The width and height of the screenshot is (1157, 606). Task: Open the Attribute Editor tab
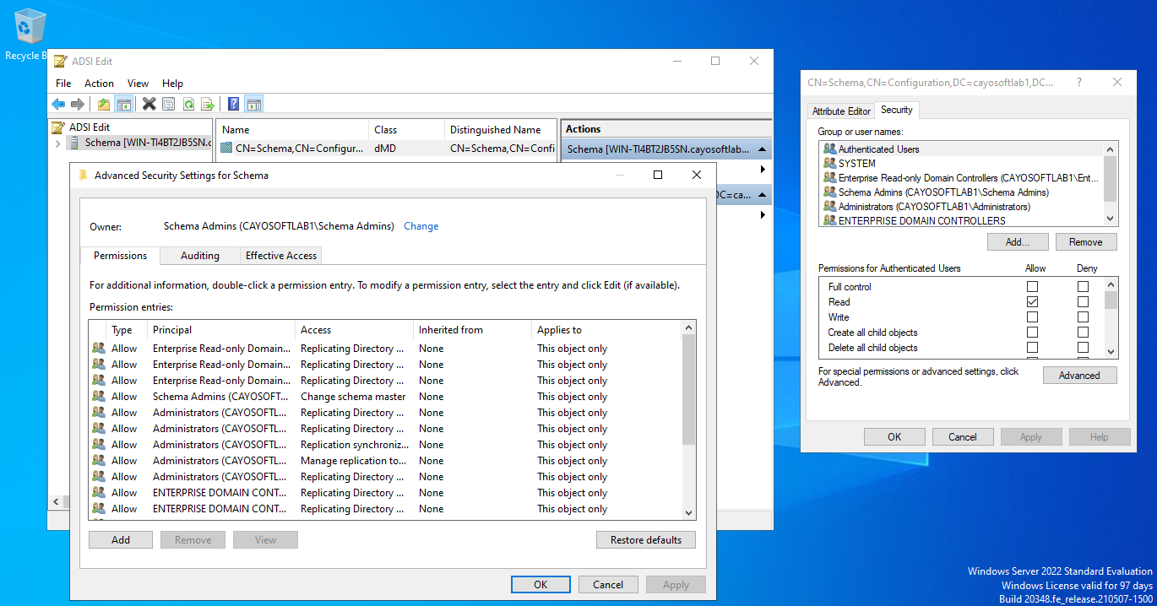[840, 111]
